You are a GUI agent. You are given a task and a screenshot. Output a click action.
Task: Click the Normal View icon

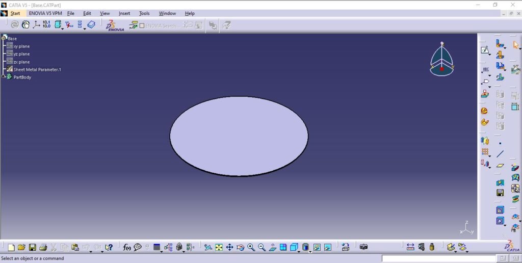pos(272,247)
